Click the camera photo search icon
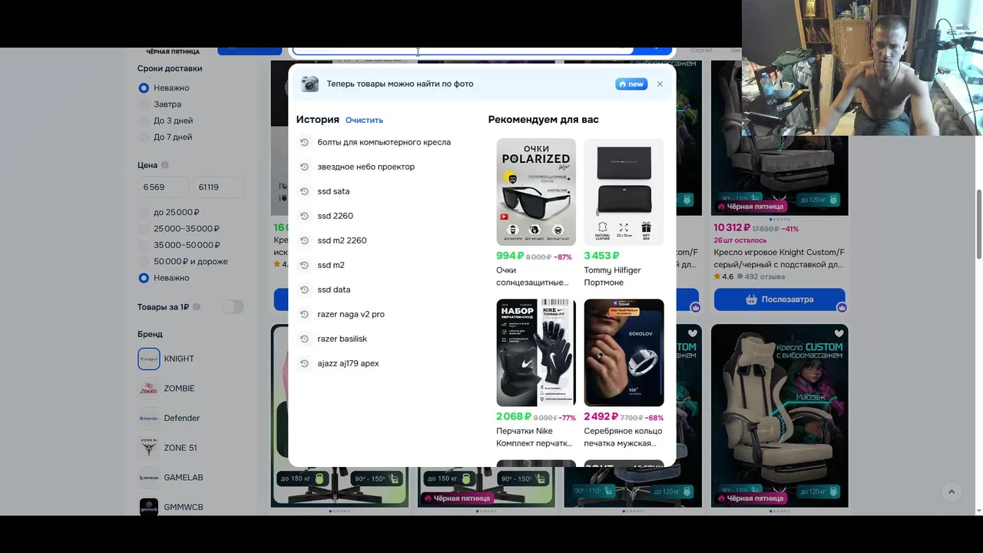Screen dimensions: 983x553 coord(309,84)
